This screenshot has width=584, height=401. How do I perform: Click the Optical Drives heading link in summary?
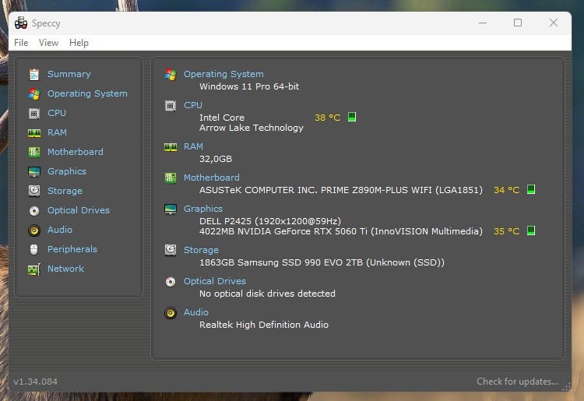point(215,281)
